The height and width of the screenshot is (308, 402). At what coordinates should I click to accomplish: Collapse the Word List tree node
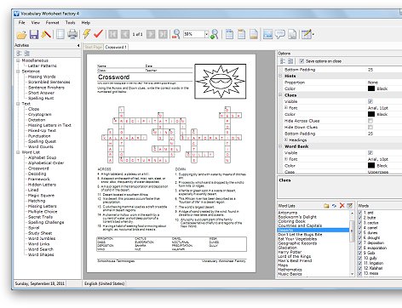tap(18, 152)
